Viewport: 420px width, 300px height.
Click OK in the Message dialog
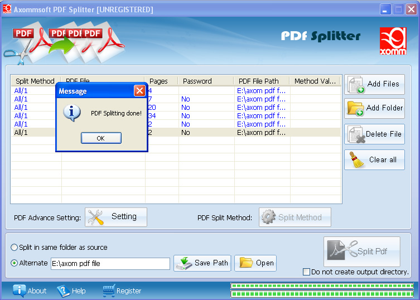point(100,138)
